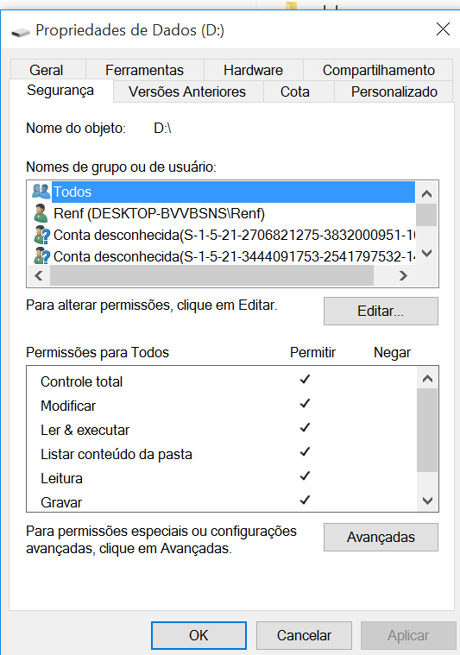Screen dimensions: 460x655
Task: Click the Todos group icon in list
Action: coord(41,192)
